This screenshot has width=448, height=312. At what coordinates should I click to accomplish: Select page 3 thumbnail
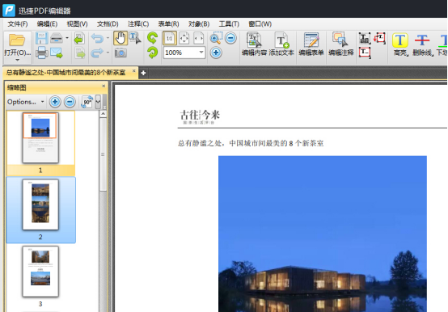[40, 272]
